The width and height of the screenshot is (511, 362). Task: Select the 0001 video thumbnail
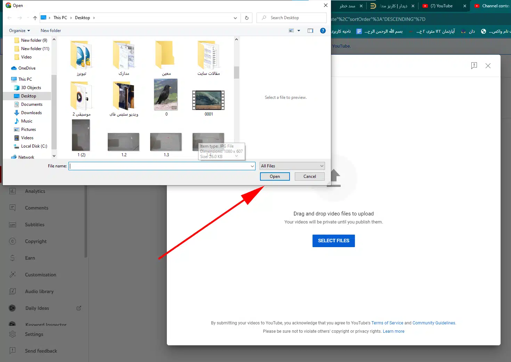[209, 101]
